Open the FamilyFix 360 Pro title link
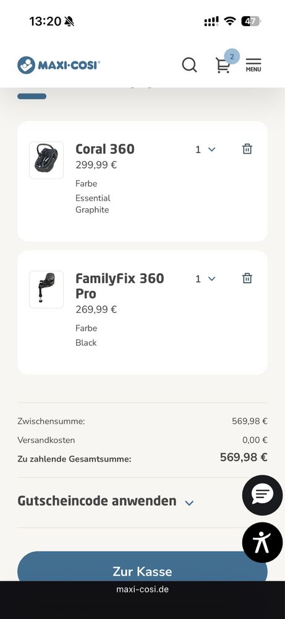285x619 pixels. 120,286
